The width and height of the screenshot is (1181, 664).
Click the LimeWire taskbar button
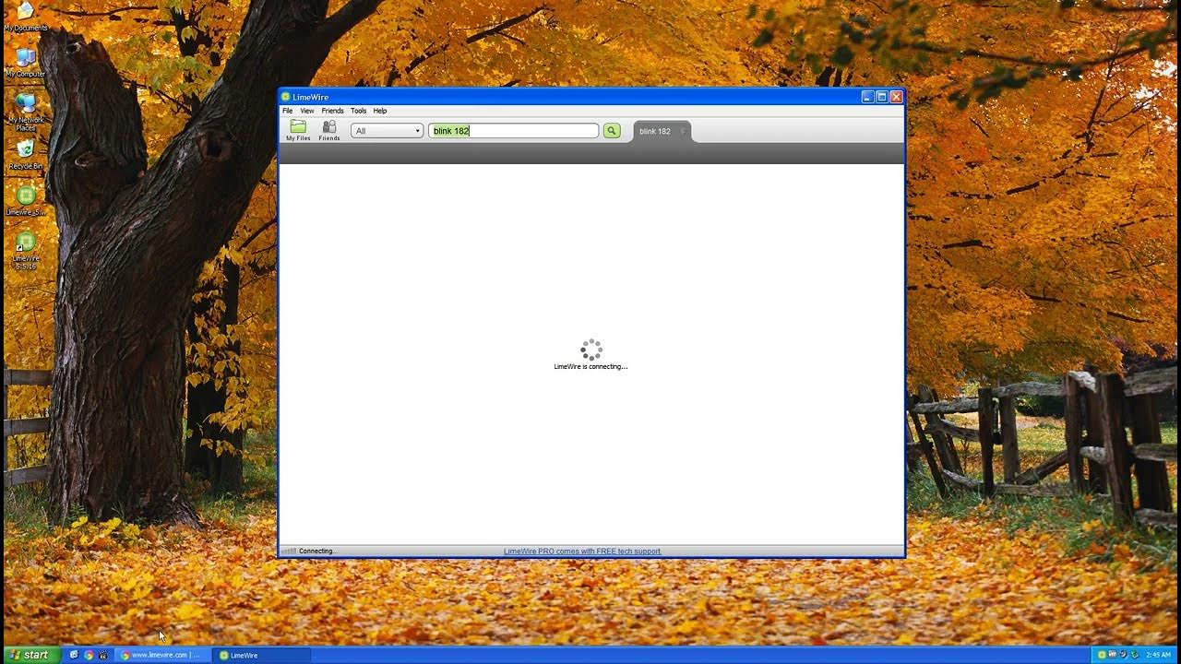click(x=262, y=655)
